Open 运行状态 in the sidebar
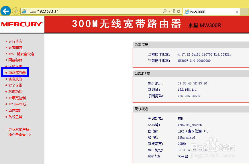249x164 pixels. (15, 42)
